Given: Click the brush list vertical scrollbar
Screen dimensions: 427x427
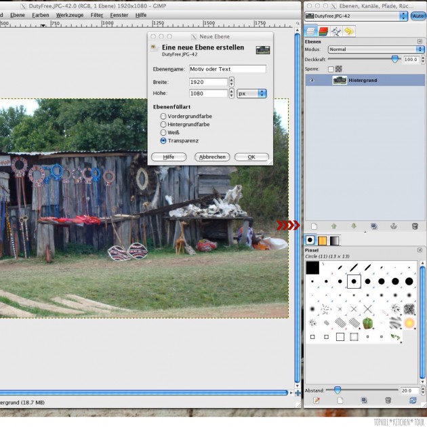Looking at the screenshot, I should [422, 323].
